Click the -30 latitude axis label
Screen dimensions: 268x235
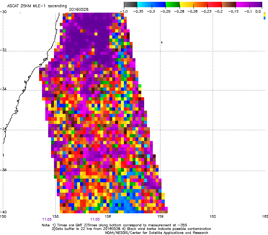coord(3,12)
